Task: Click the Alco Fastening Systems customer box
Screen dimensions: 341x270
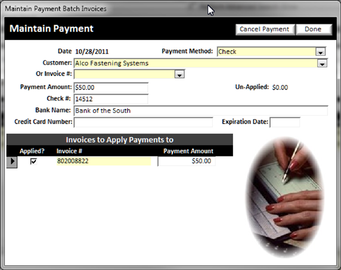Action: pyautogui.click(x=196, y=63)
